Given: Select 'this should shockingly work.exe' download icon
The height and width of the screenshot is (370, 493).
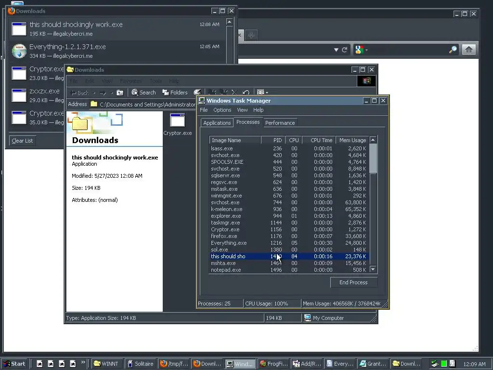Looking at the screenshot, I should 19,29.
